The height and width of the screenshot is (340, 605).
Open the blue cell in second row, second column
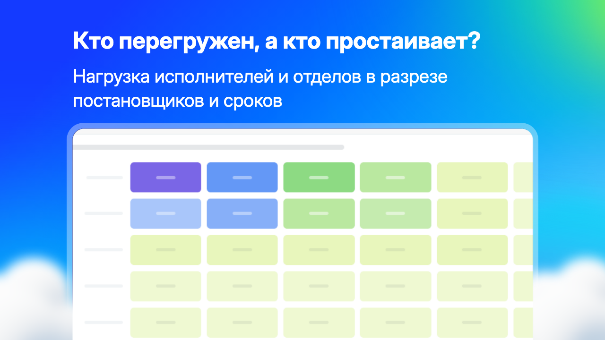[x=242, y=213]
